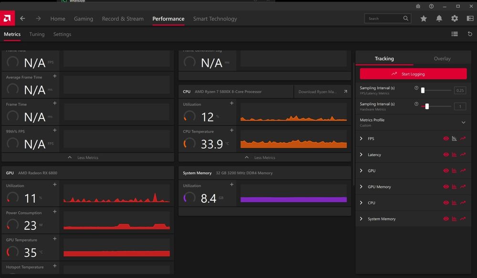Toggle FPS graph chart icon

tap(454, 138)
